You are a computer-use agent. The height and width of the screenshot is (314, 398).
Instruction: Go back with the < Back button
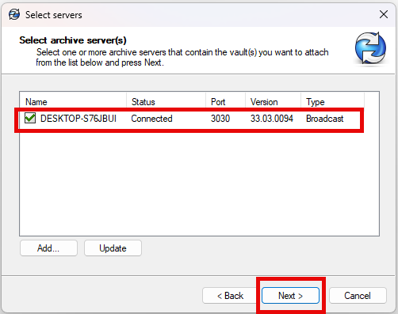(x=230, y=296)
